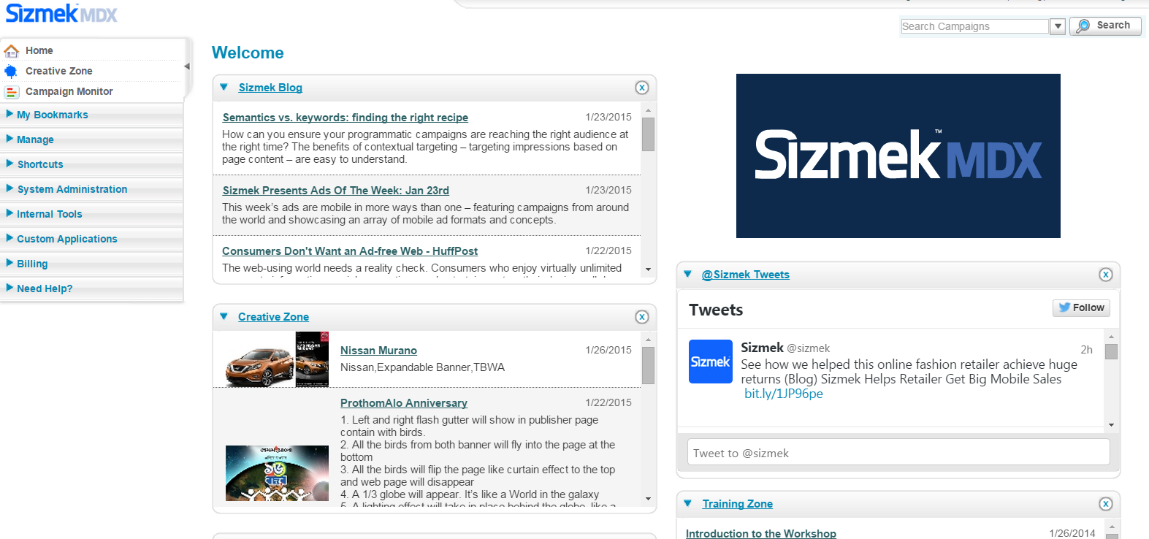
Task: Click the Search button
Action: tap(1105, 26)
